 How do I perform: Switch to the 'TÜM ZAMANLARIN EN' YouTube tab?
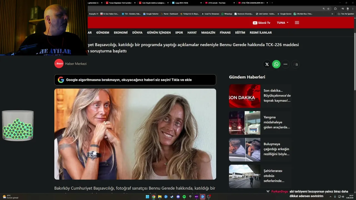(253, 3)
